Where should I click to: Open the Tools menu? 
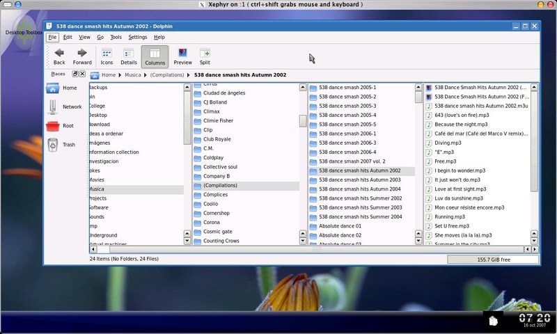click(116, 37)
